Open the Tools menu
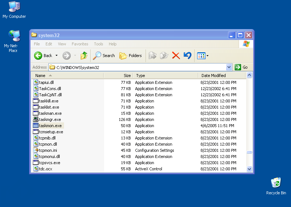Screen dimensions: 291x207 pyautogui.click(x=98, y=44)
